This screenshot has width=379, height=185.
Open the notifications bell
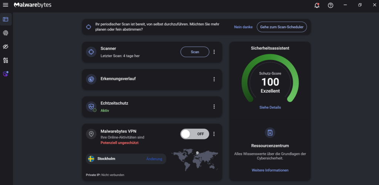point(316,5)
